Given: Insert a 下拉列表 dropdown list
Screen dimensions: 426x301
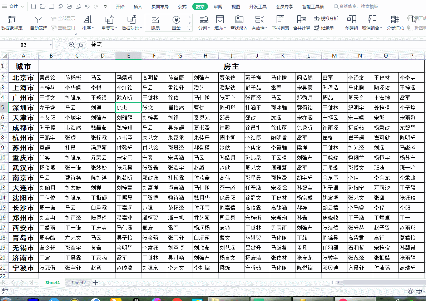Looking at the screenshot, I should click(x=281, y=23).
